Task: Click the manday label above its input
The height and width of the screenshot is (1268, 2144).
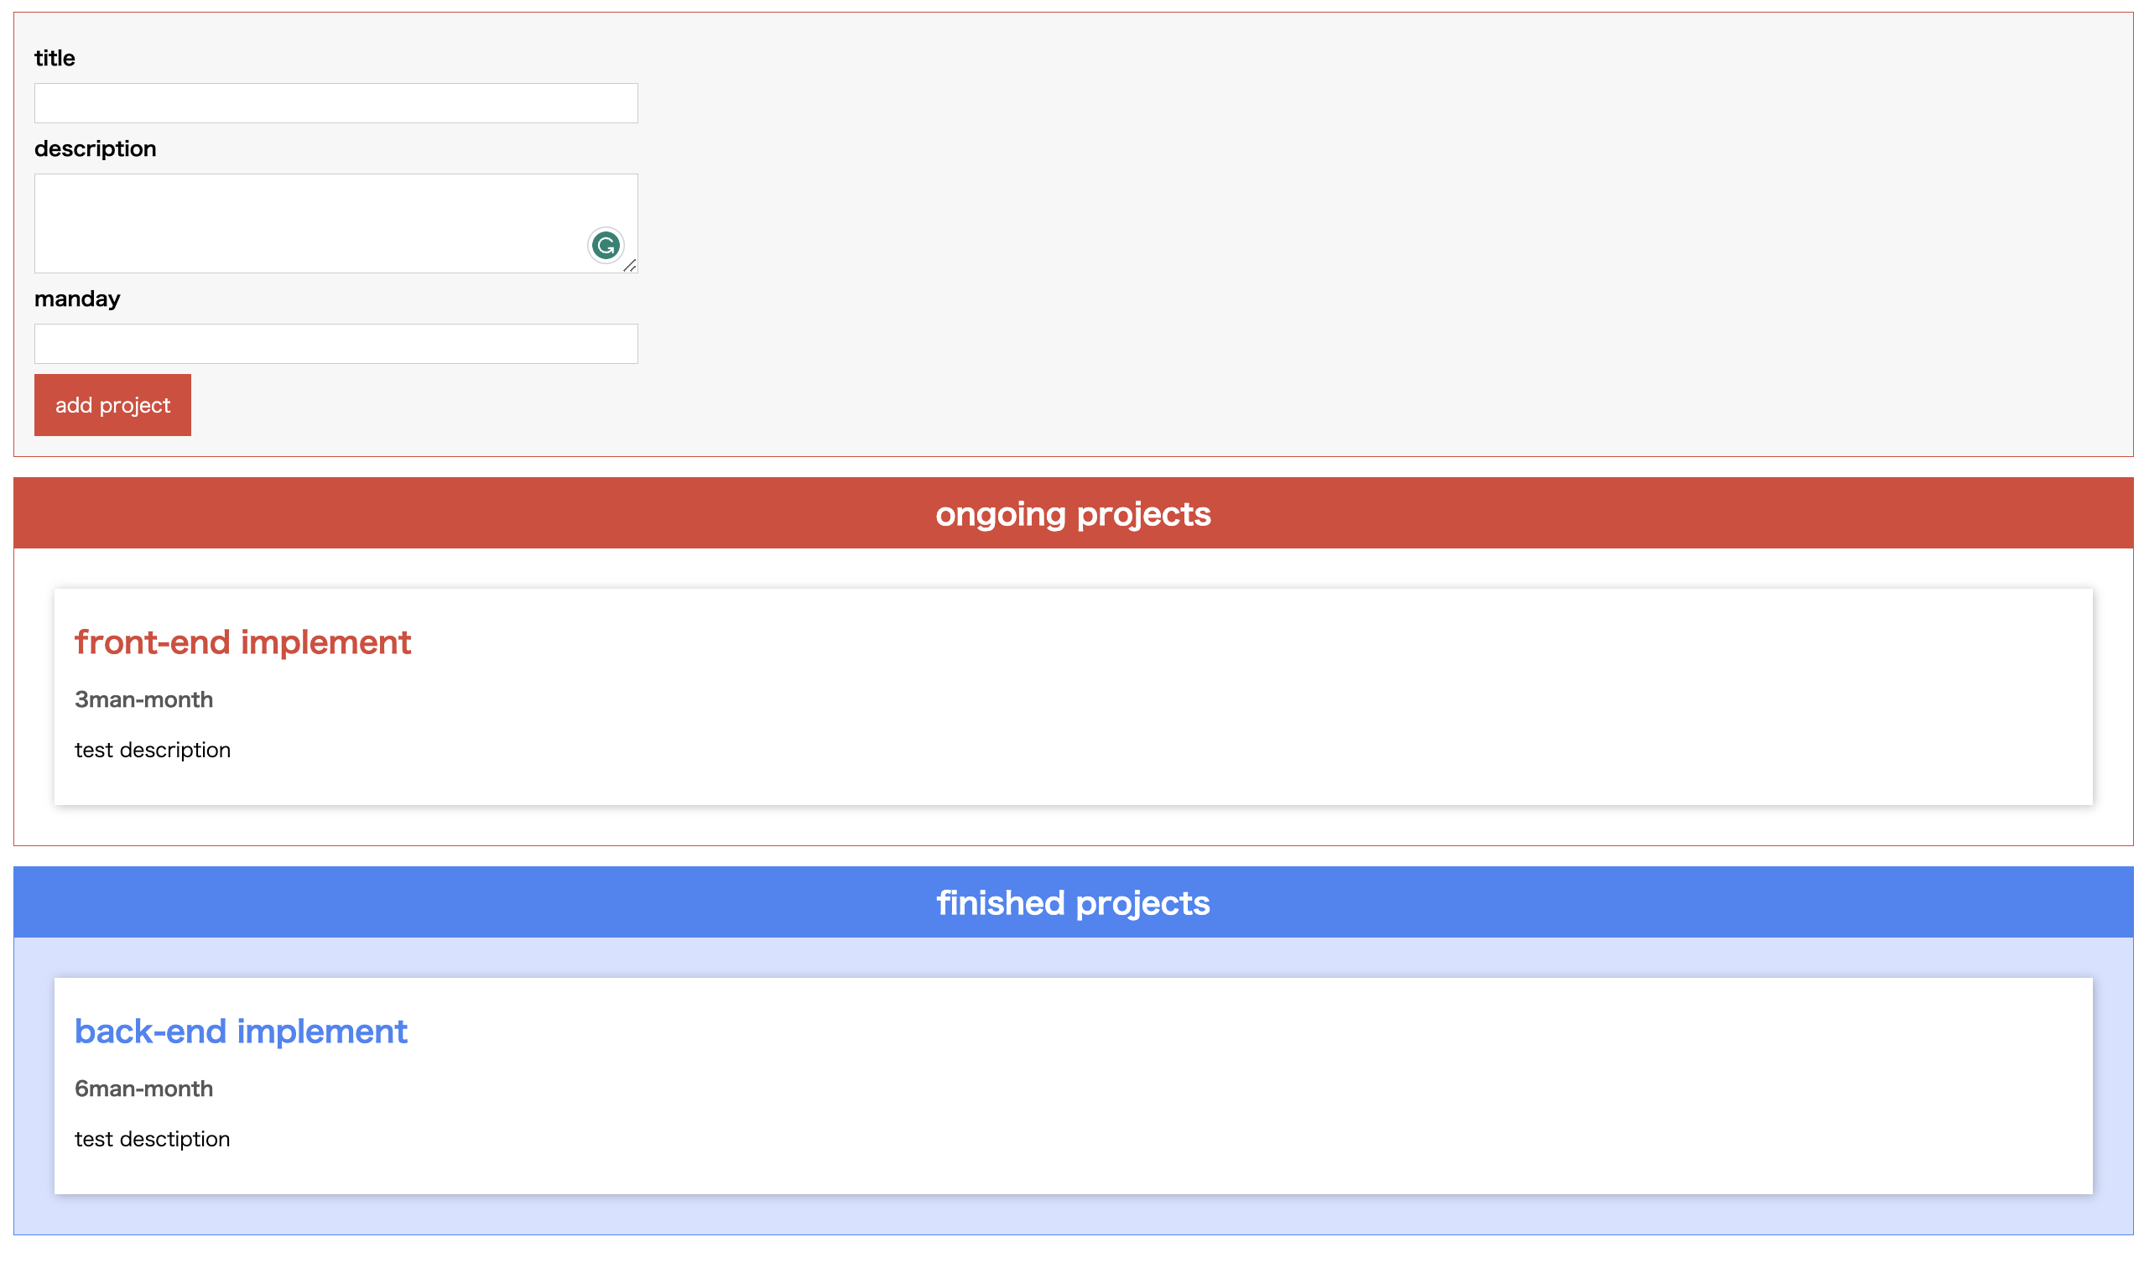Action: [x=77, y=299]
